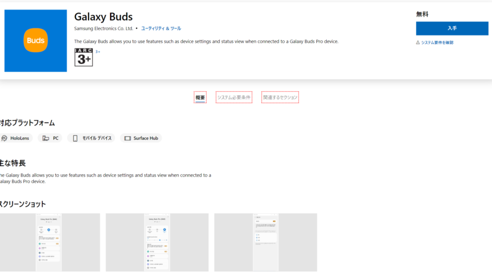Click the スクリーンショット section heading
This screenshot has height=276, width=492.
pyautogui.click(x=23, y=204)
